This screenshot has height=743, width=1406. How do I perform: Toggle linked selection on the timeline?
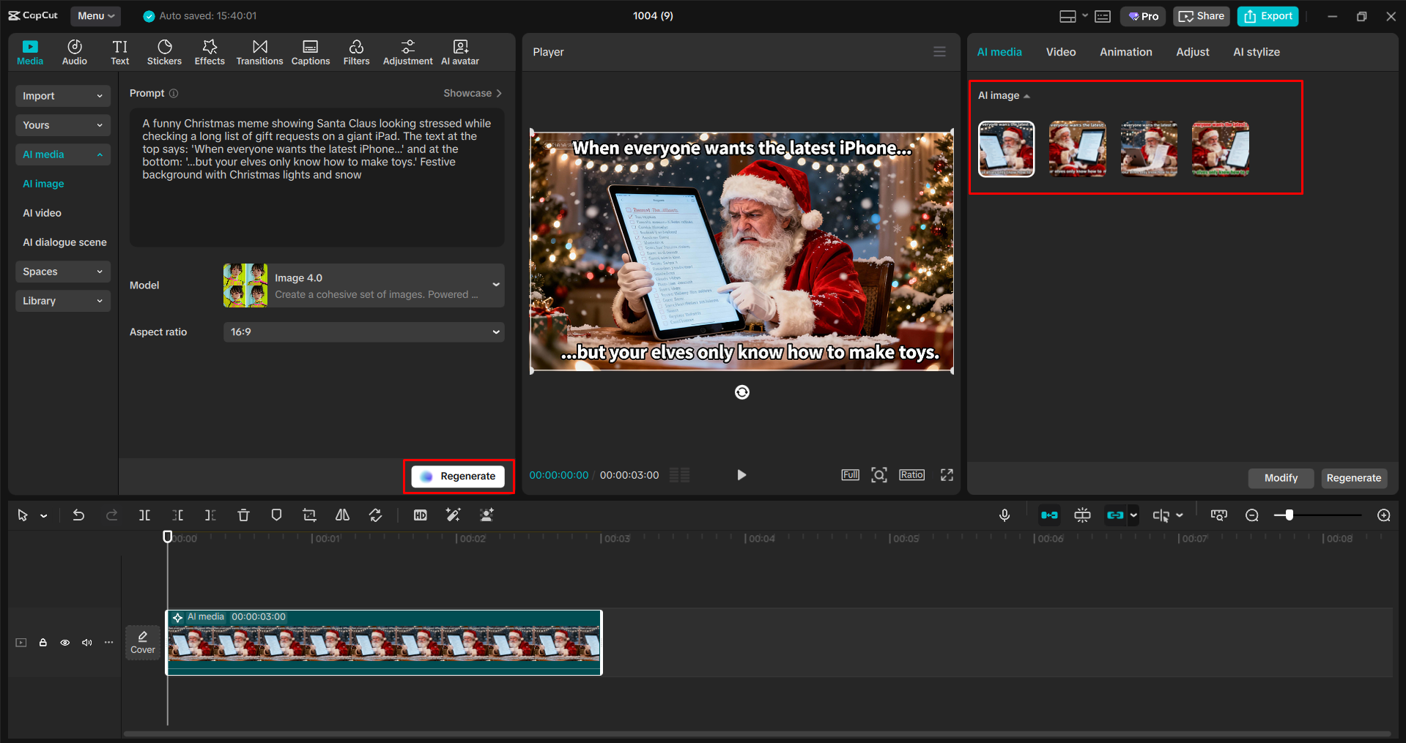pos(1117,515)
